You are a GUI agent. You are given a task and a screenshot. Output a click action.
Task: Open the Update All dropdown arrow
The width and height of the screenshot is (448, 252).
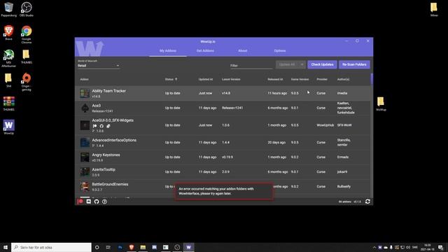coord(302,64)
